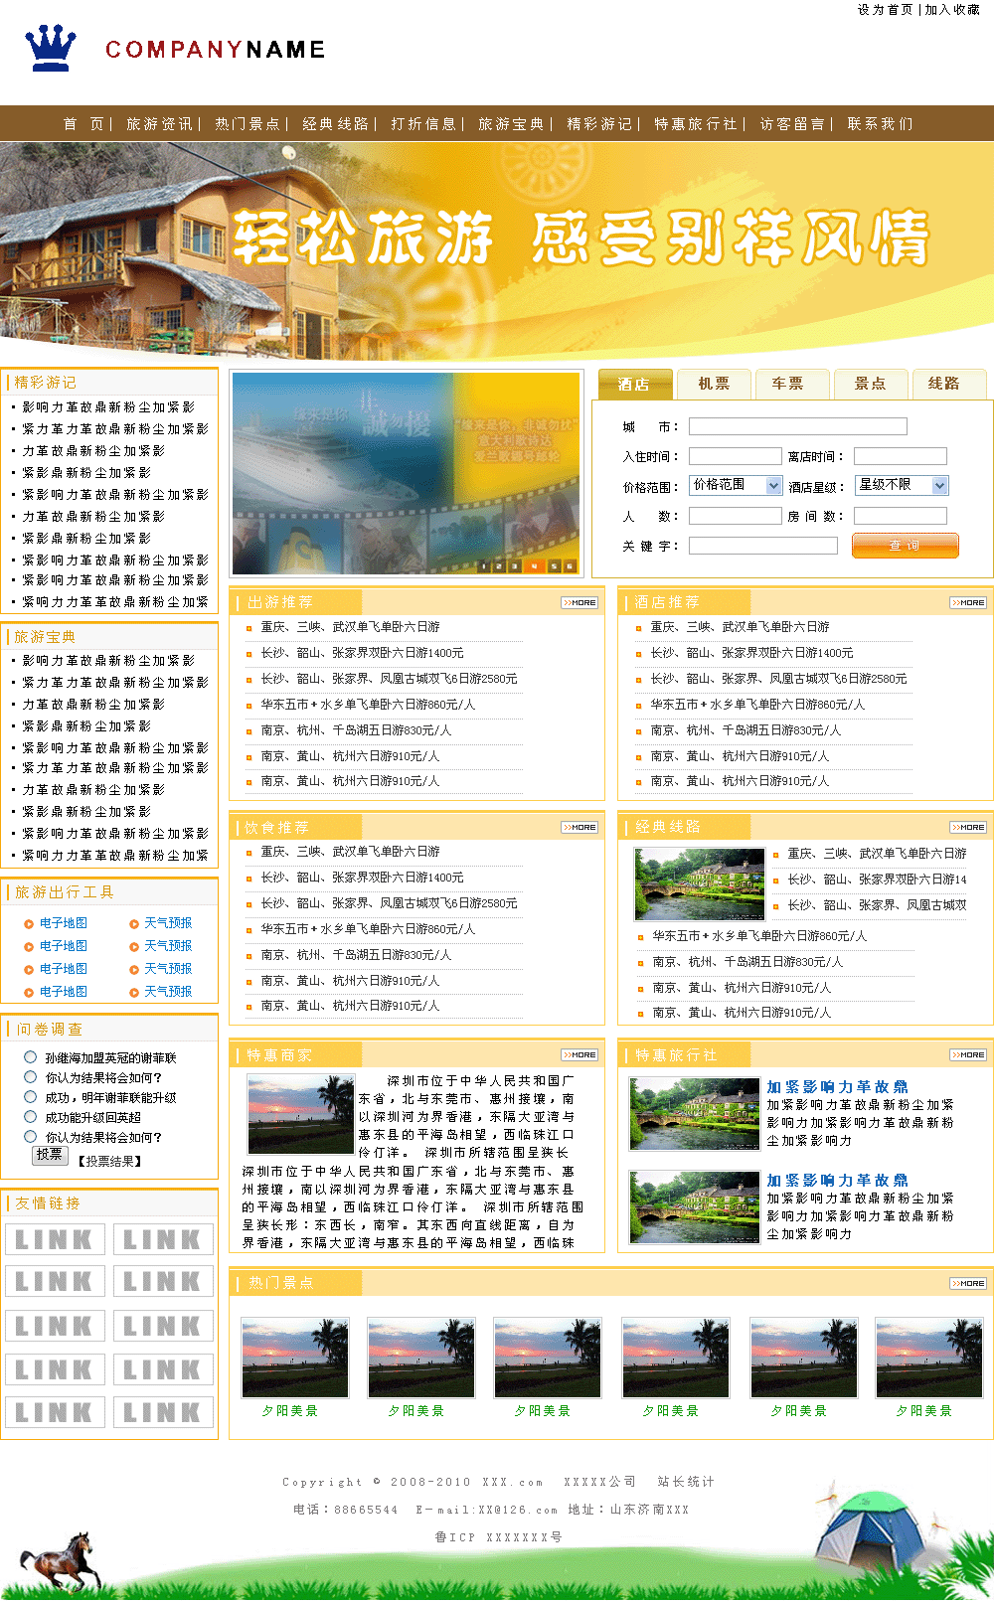The width and height of the screenshot is (994, 1601).
Task: Open MORE in the 热门景点 section
Action: (968, 1283)
